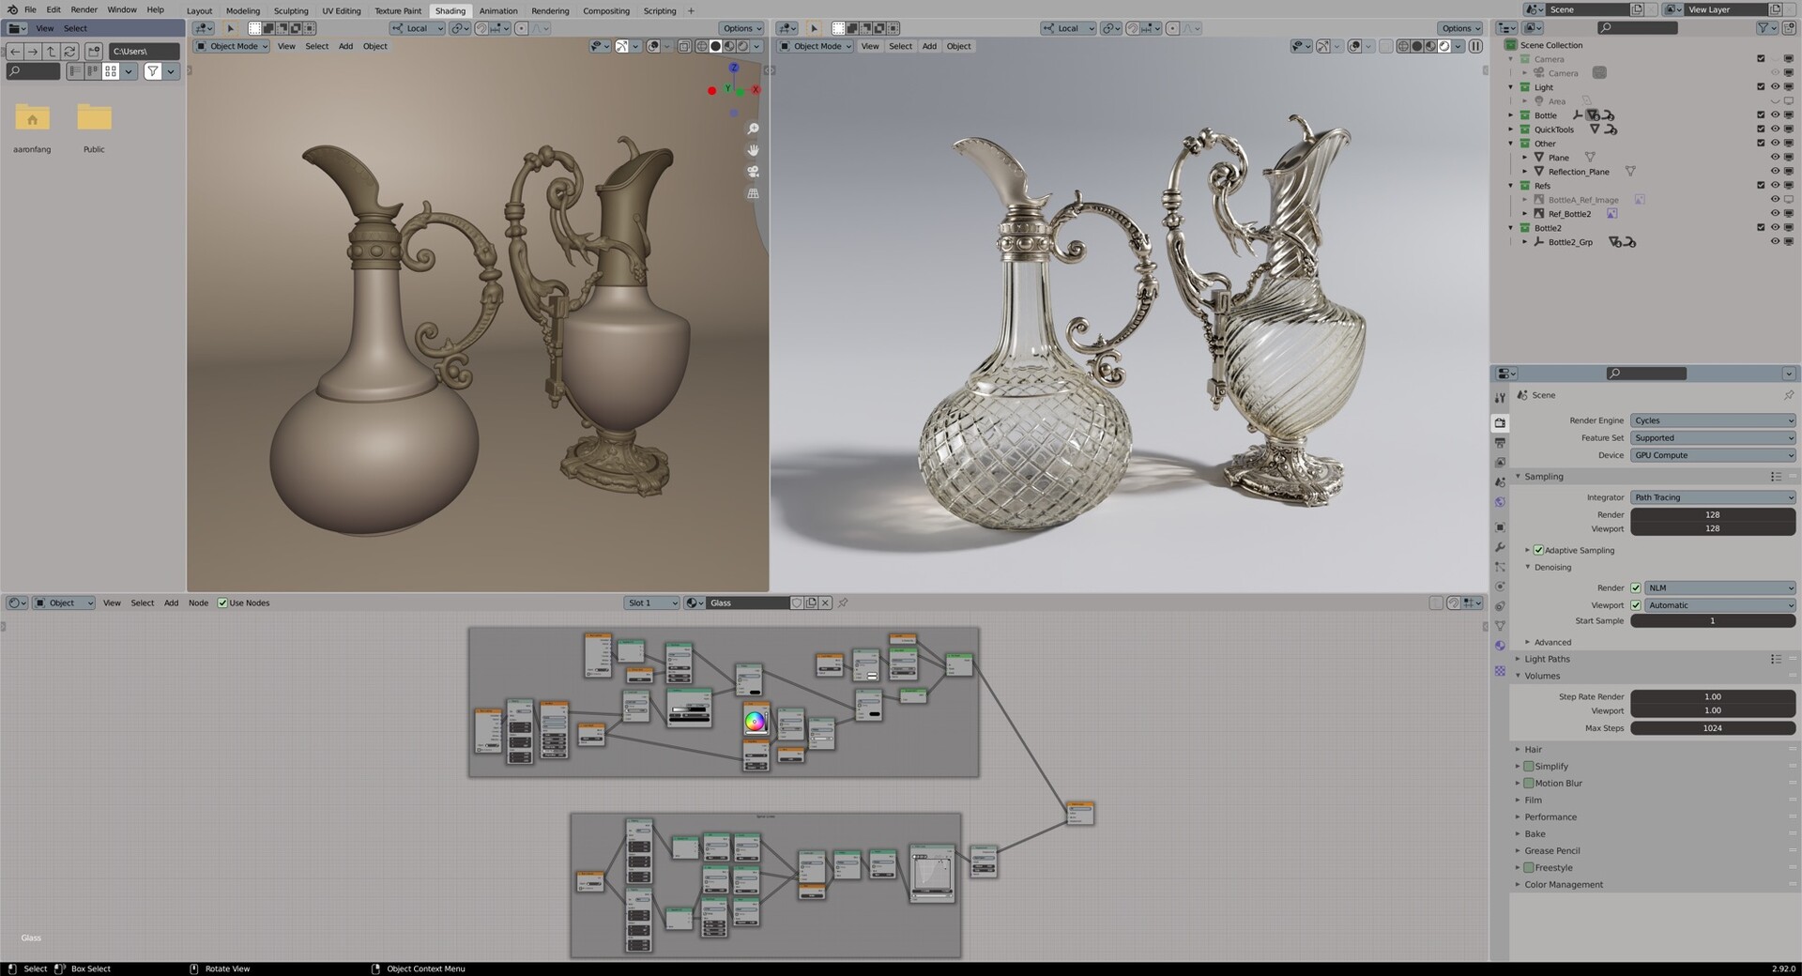Open the Tool properties tab icon
1802x976 pixels.
tap(1500, 398)
